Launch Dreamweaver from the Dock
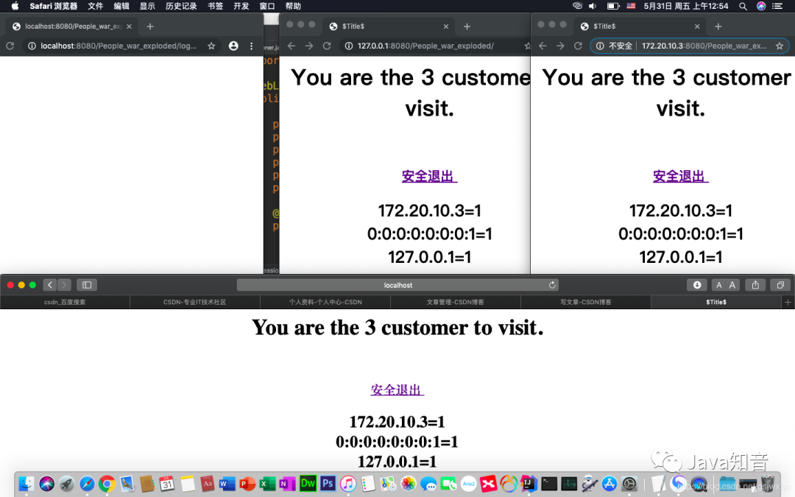Viewport: 795px width, 497px height. [308, 484]
